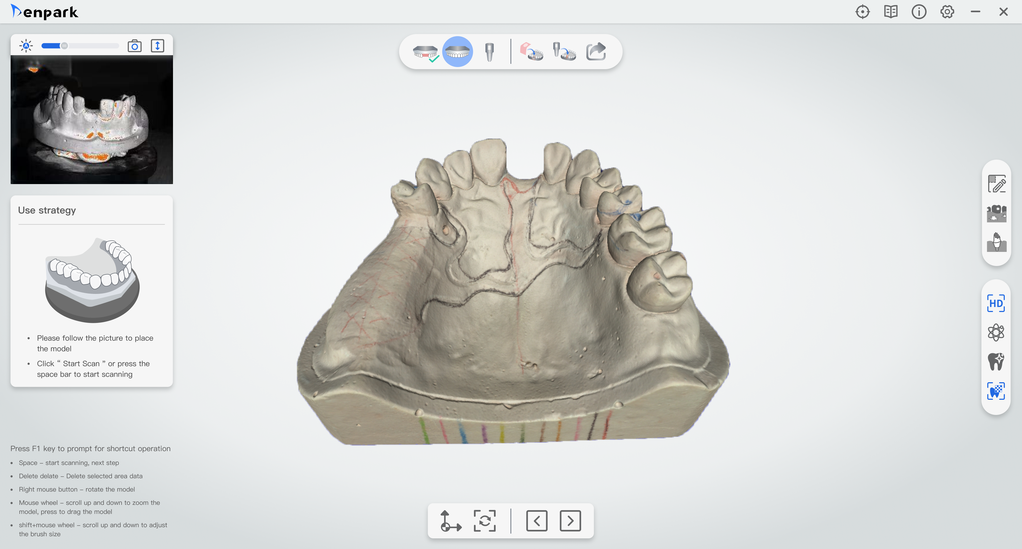1022x549 pixels.
Task: Click the align scan body to jaw icon
Action: pos(564,52)
